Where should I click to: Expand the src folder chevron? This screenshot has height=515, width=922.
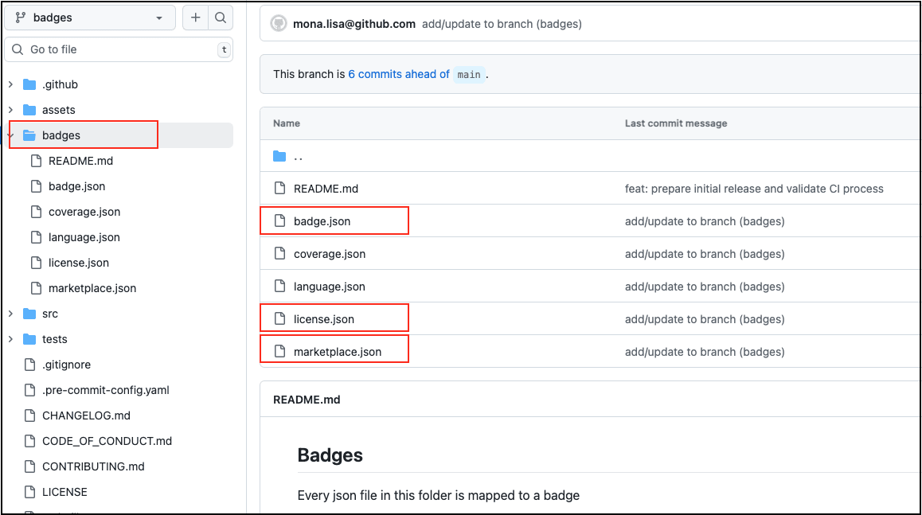11,314
